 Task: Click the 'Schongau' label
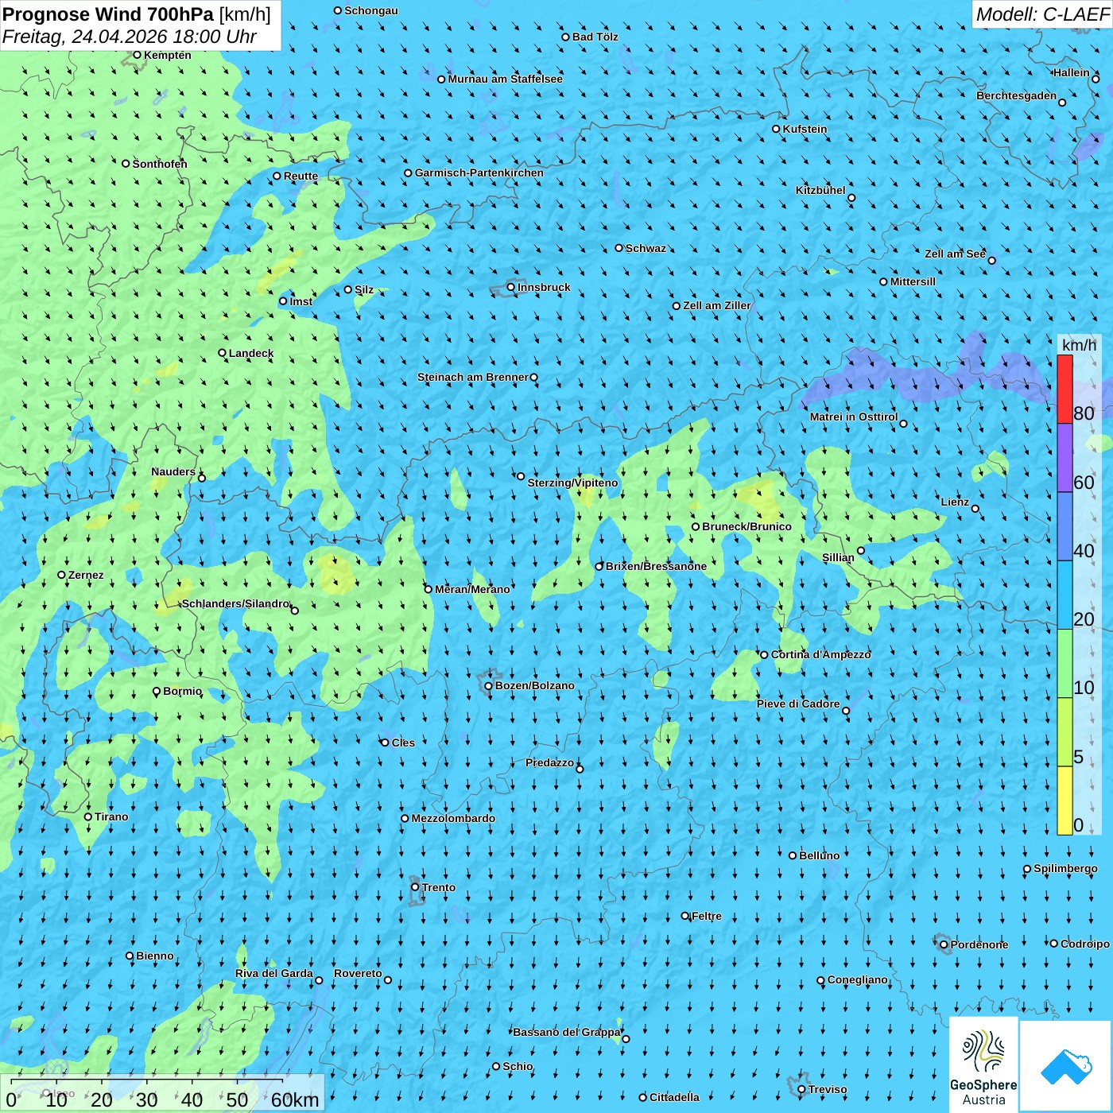point(371,10)
